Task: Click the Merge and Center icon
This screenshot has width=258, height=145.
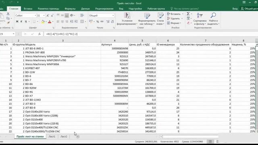Action: point(82,21)
